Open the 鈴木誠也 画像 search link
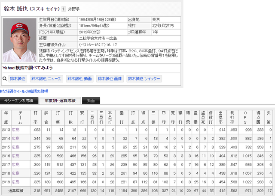 coord(110,79)
